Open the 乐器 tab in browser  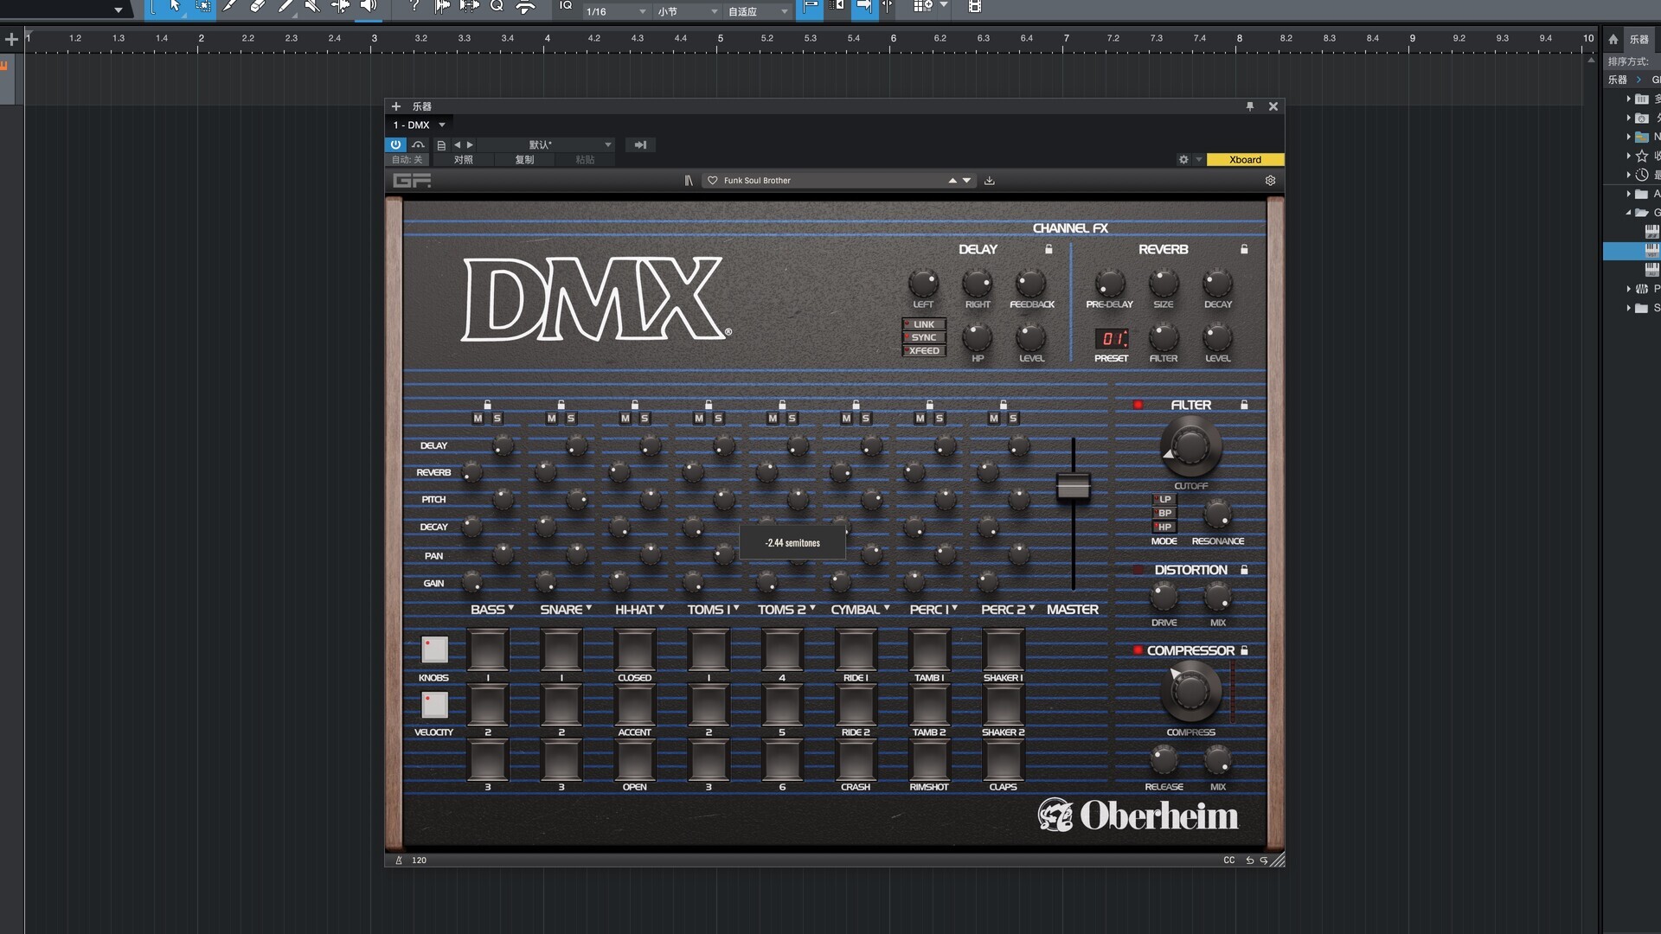1639,39
